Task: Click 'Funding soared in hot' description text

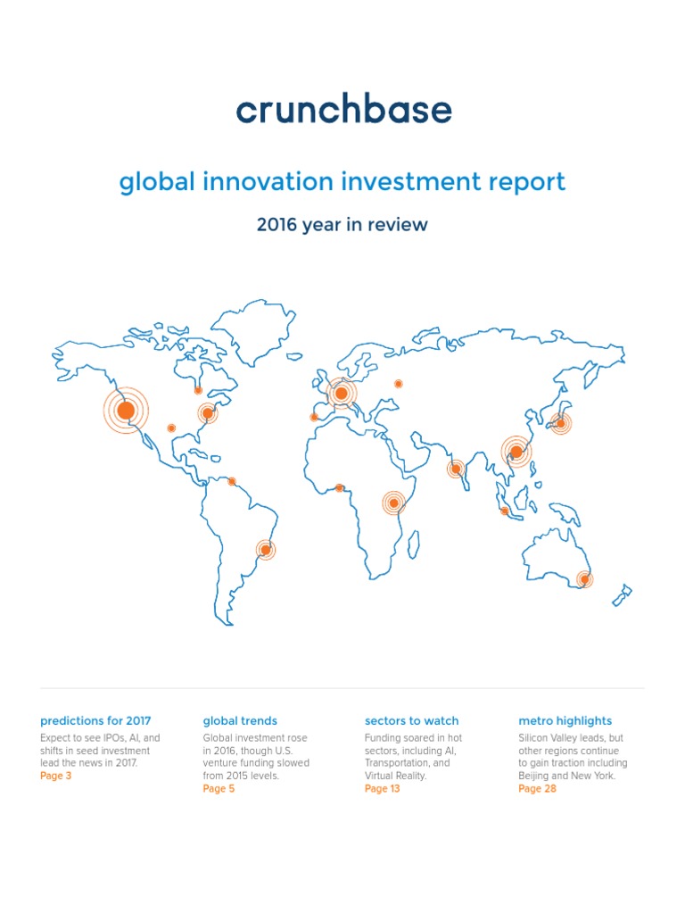Action: [x=414, y=738]
